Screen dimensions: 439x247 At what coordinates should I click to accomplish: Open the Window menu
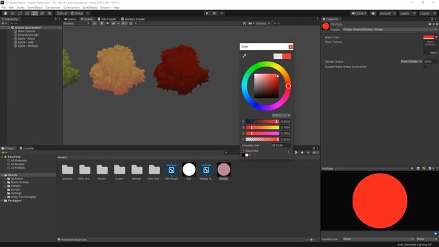(105, 8)
